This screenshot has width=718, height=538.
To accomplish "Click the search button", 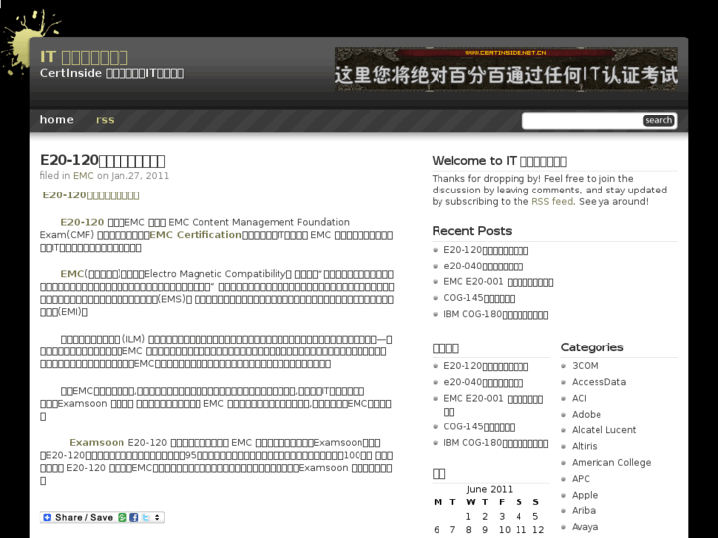I will pyautogui.click(x=658, y=120).
